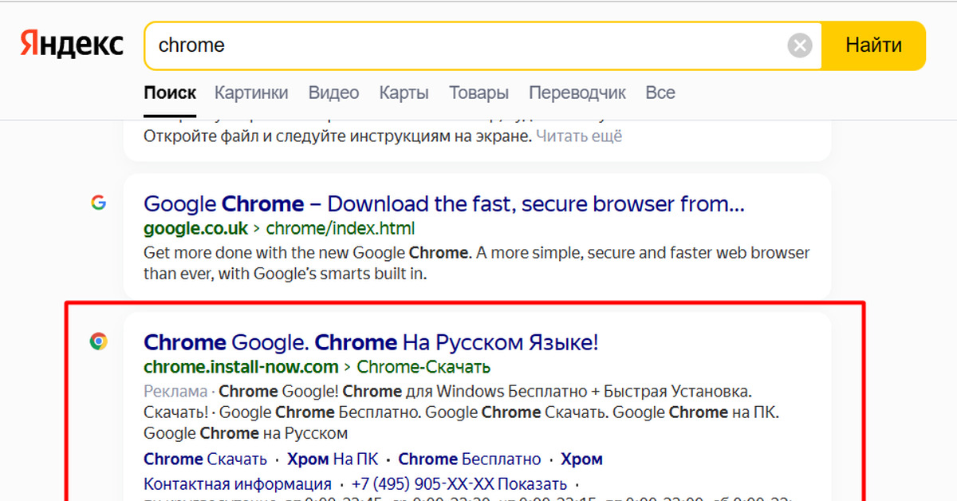Switch to the Картинки tab
Image resolution: width=957 pixels, height=501 pixels.
(251, 93)
